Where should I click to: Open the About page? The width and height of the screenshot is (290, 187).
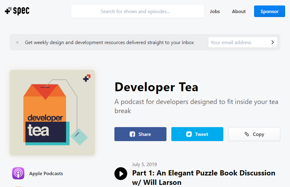point(239,11)
